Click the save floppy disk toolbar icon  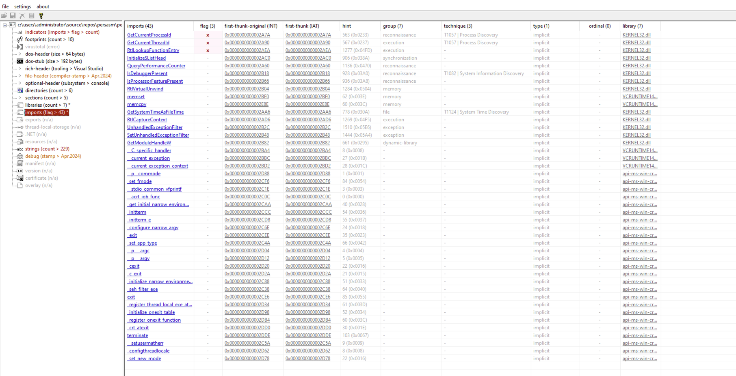(13, 16)
